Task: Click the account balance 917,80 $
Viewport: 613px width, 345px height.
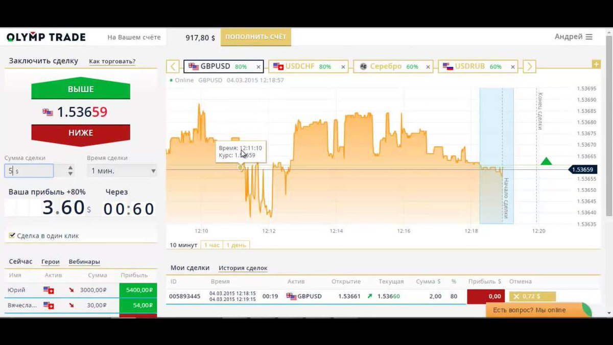Action: [x=200, y=37]
